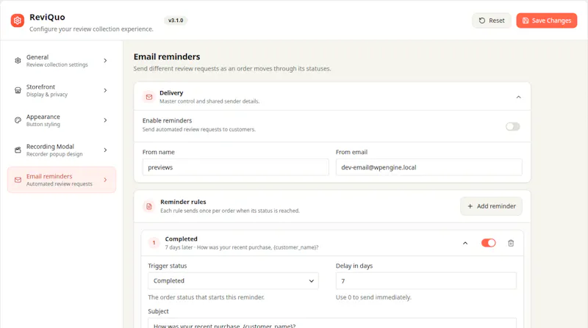Click the General gear icon in sidebar
The width and height of the screenshot is (588, 328).
tap(18, 61)
